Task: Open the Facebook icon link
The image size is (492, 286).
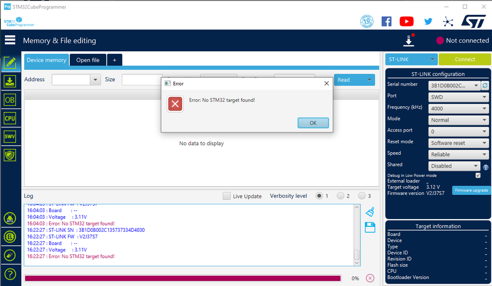Action: [387, 21]
